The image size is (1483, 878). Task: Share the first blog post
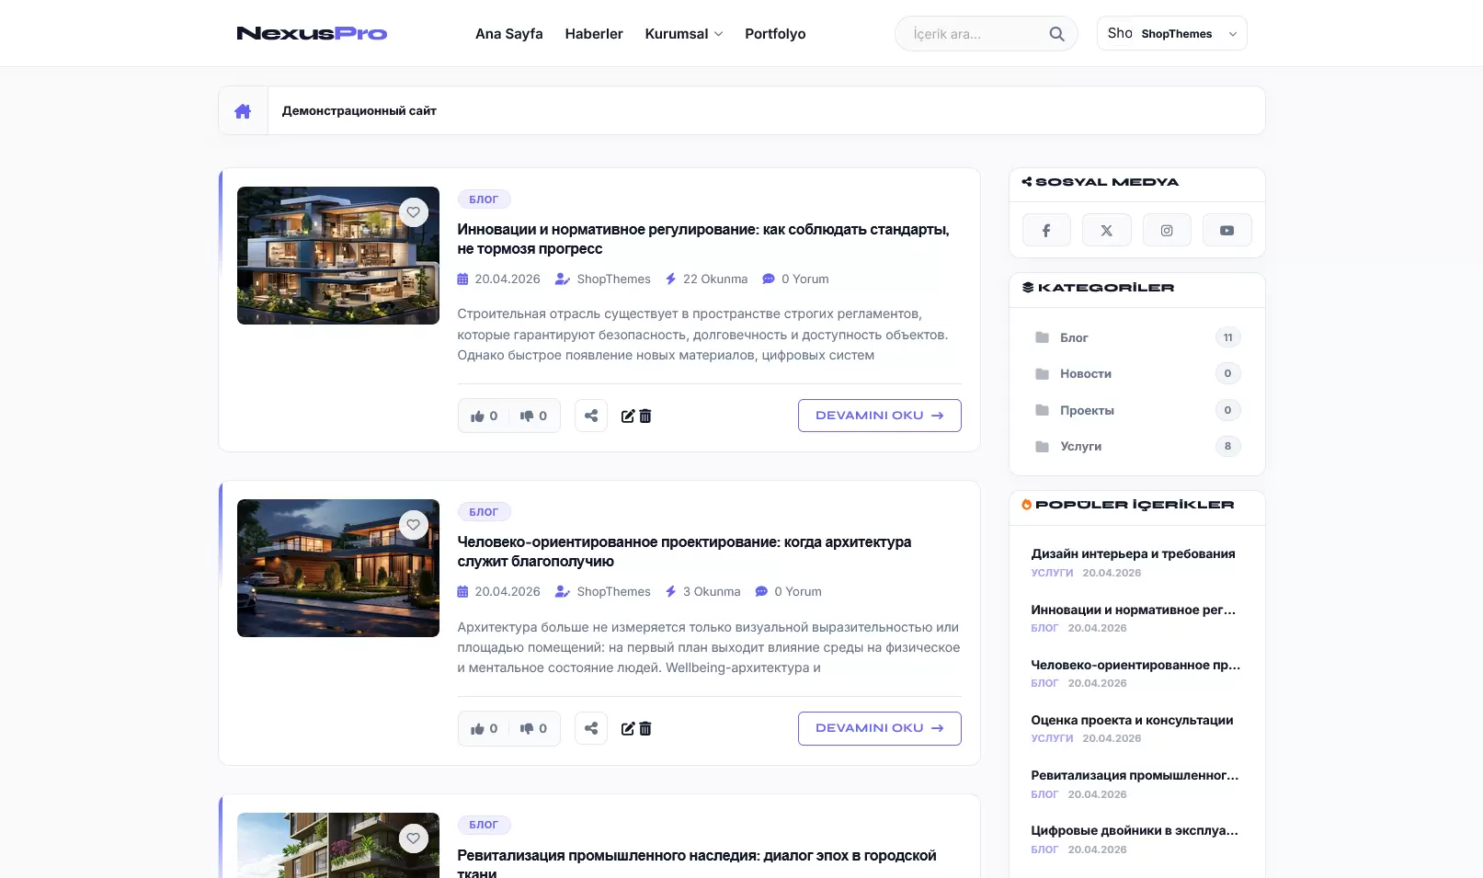(591, 416)
